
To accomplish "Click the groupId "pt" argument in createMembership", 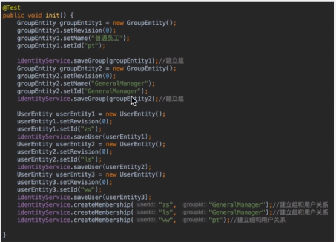I will (216, 220).
